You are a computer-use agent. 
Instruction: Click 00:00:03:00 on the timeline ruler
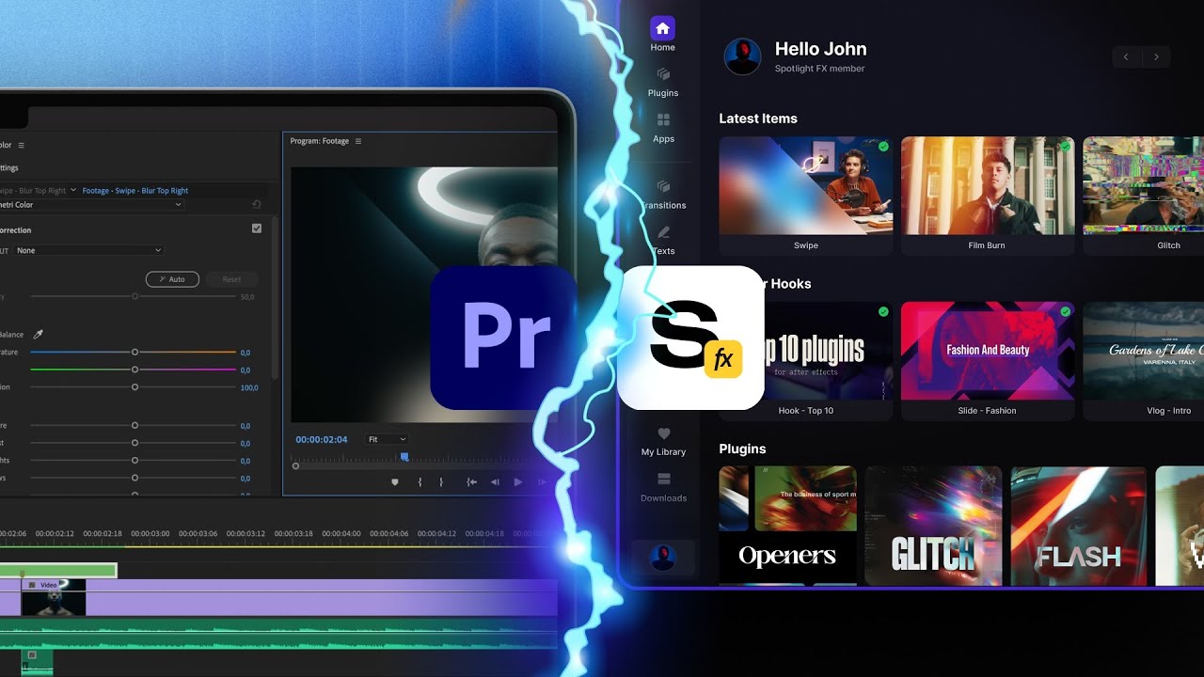pos(150,533)
